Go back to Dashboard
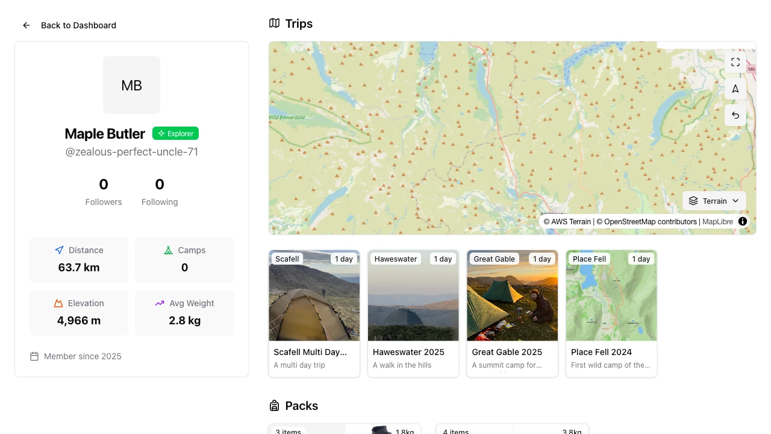Screen dimensions: 771x434 pyautogui.click(x=78, y=25)
